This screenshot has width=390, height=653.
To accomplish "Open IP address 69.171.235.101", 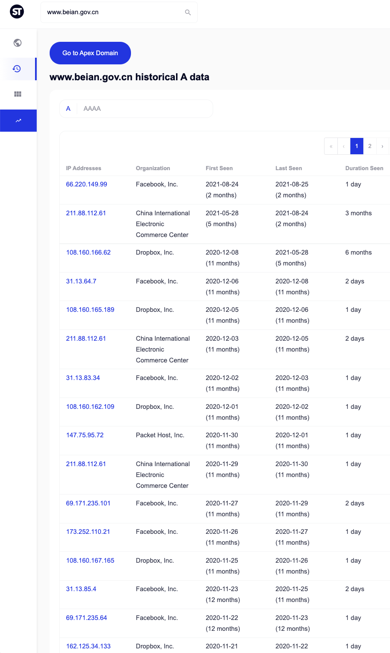I will click(88, 503).
